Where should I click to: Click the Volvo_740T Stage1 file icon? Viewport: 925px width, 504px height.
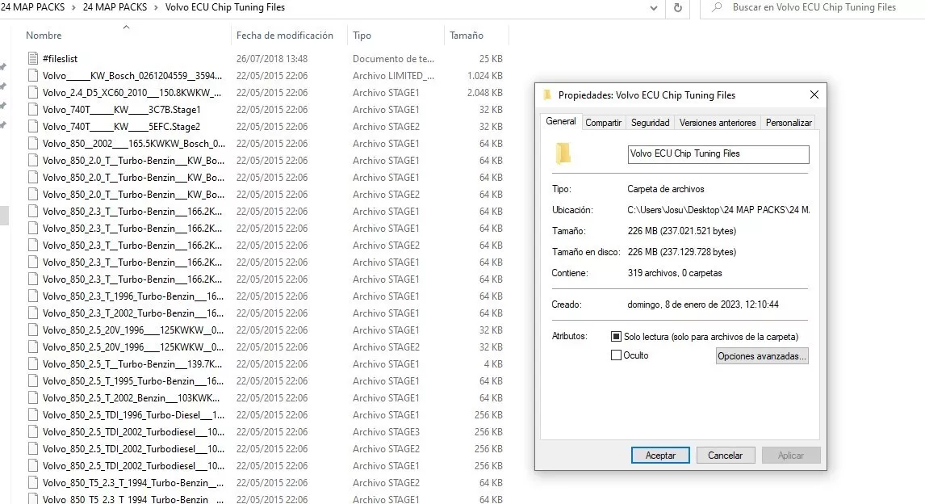33,109
